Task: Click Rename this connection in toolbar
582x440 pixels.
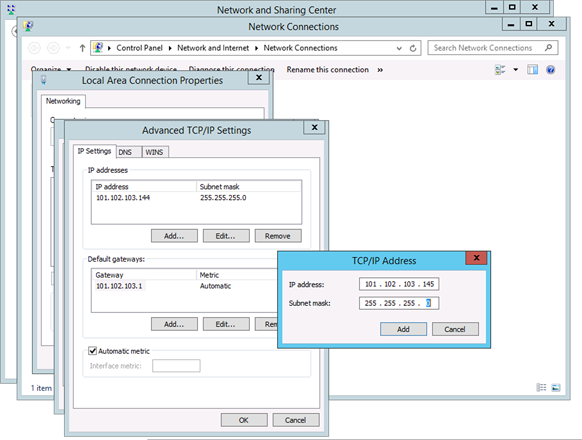Action: 327,70
